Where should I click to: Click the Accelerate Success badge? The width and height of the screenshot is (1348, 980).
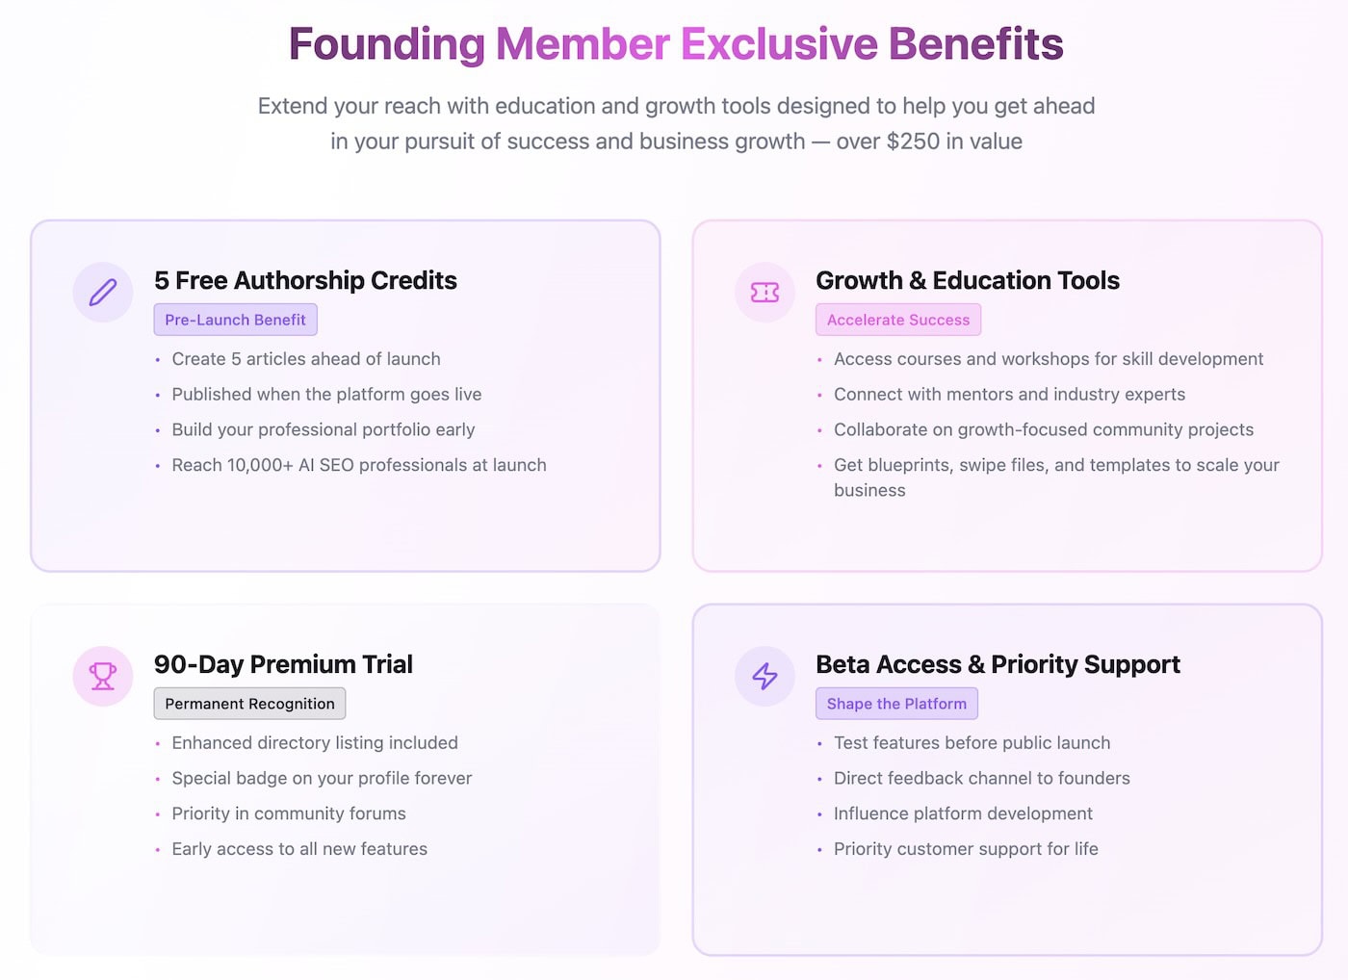pyautogui.click(x=897, y=320)
